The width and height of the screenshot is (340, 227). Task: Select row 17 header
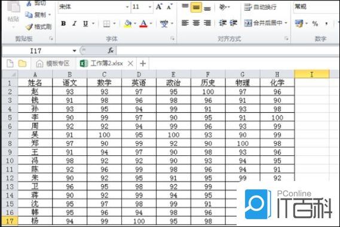point(10,221)
